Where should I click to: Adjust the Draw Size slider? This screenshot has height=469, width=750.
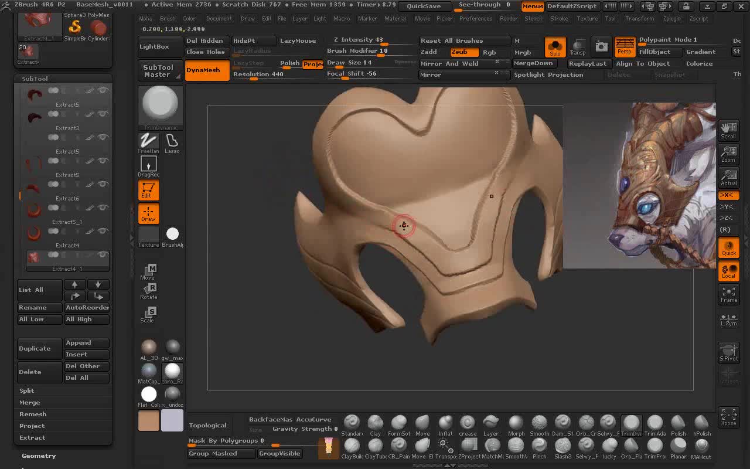(x=360, y=63)
